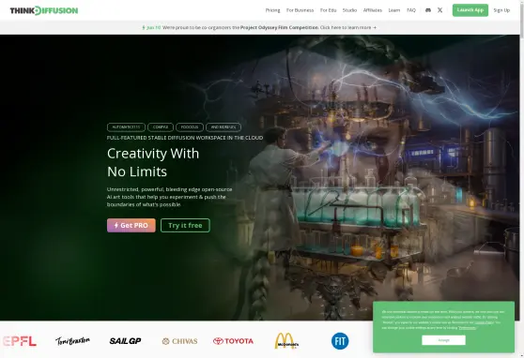Open the FAQ navigation link
524x358 pixels.
[411, 10]
